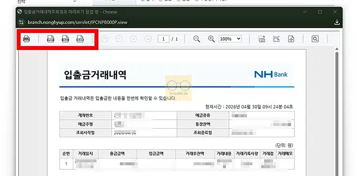The height and width of the screenshot is (176, 357).
Task: Click the 입출금거래내역 heading
Action: click(95, 75)
